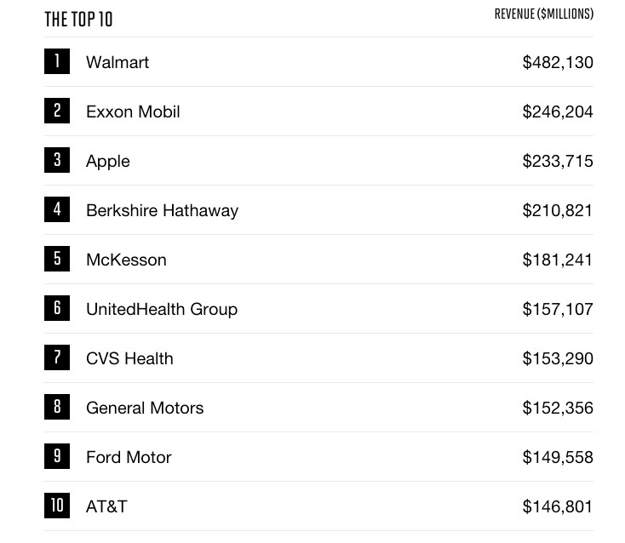Select the Apple company name

click(x=107, y=162)
